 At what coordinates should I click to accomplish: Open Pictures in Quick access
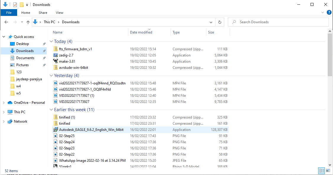22,65
